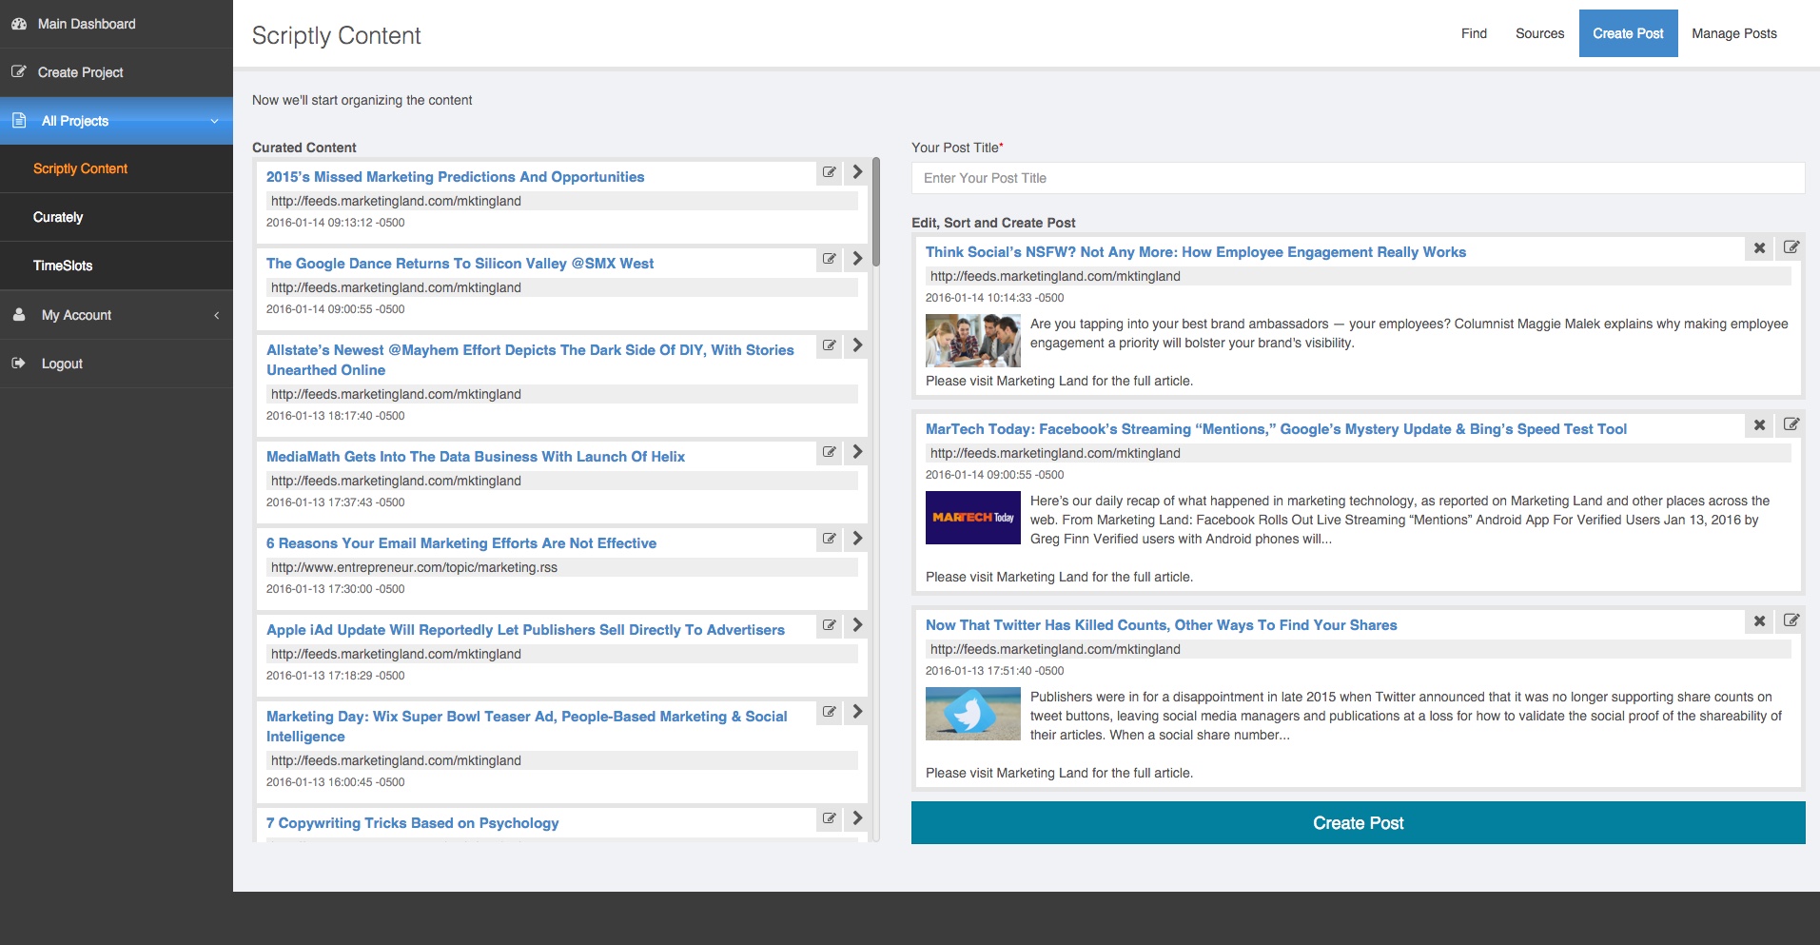This screenshot has height=945, width=1820.
Task: Open 6 Reasons Your Email Marketing link
Action: tap(461, 543)
